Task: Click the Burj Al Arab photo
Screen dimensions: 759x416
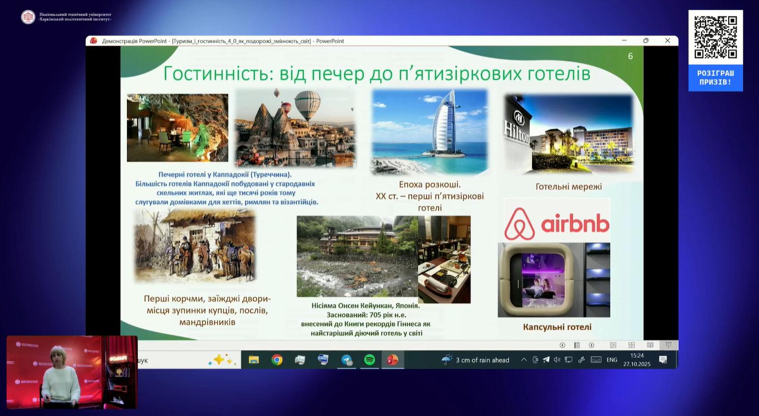Action: 430,132
